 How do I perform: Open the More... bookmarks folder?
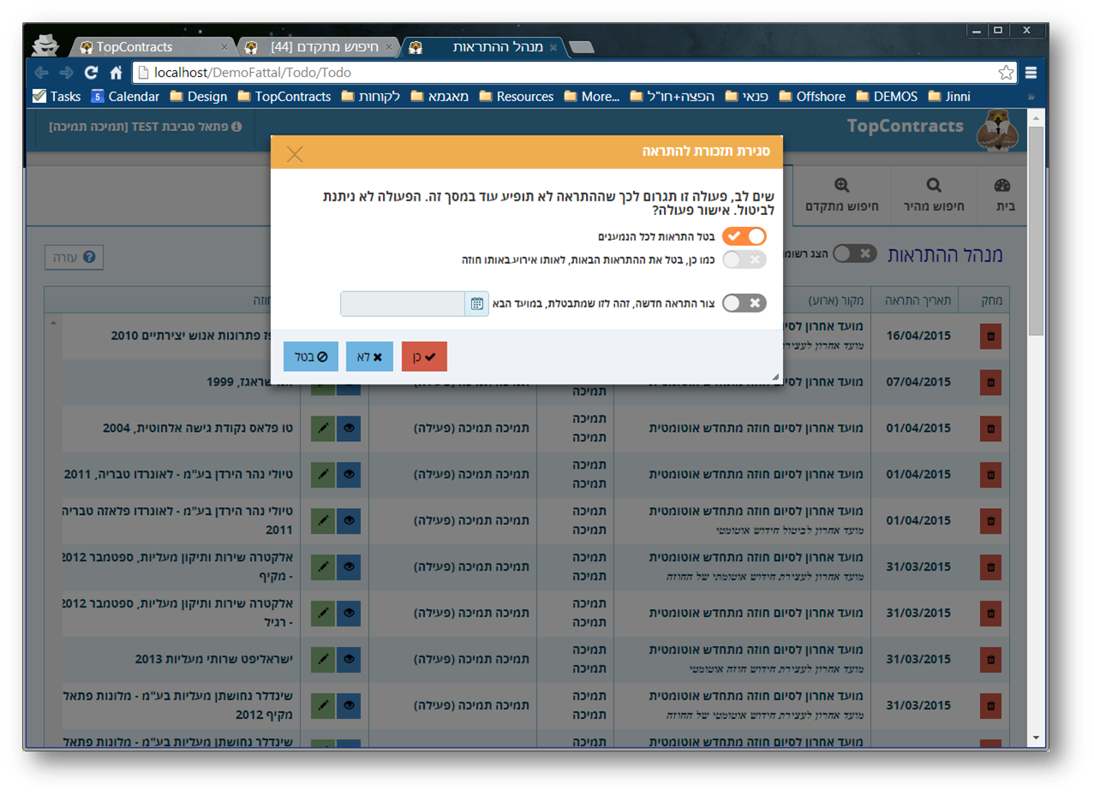[592, 97]
